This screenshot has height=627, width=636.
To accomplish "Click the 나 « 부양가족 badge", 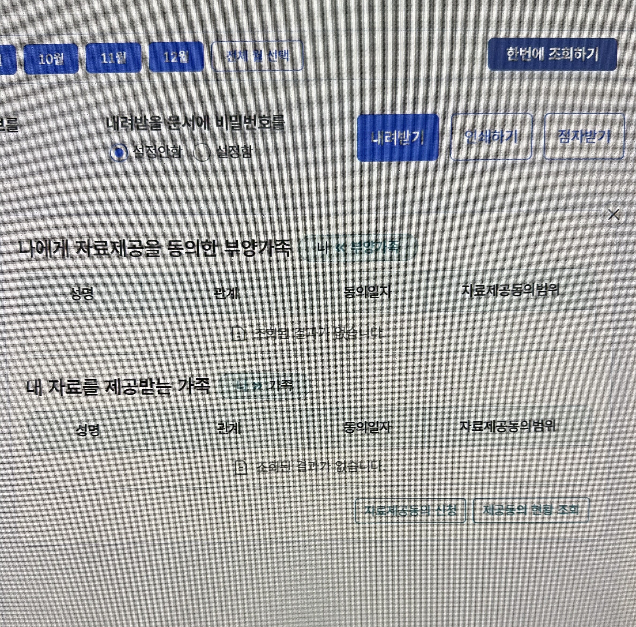I will coord(358,247).
